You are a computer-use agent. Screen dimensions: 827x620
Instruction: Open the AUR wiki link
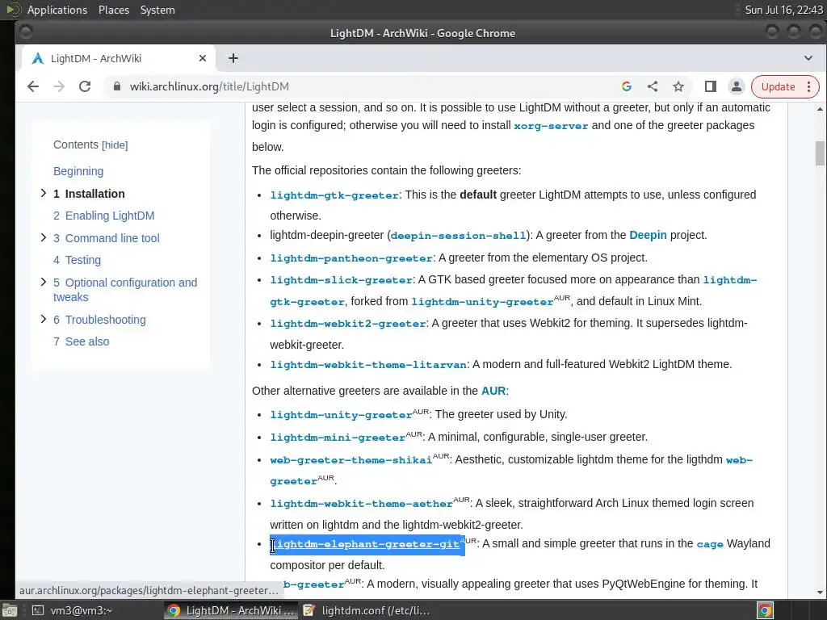pyautogui.click(x=493, y=391)
